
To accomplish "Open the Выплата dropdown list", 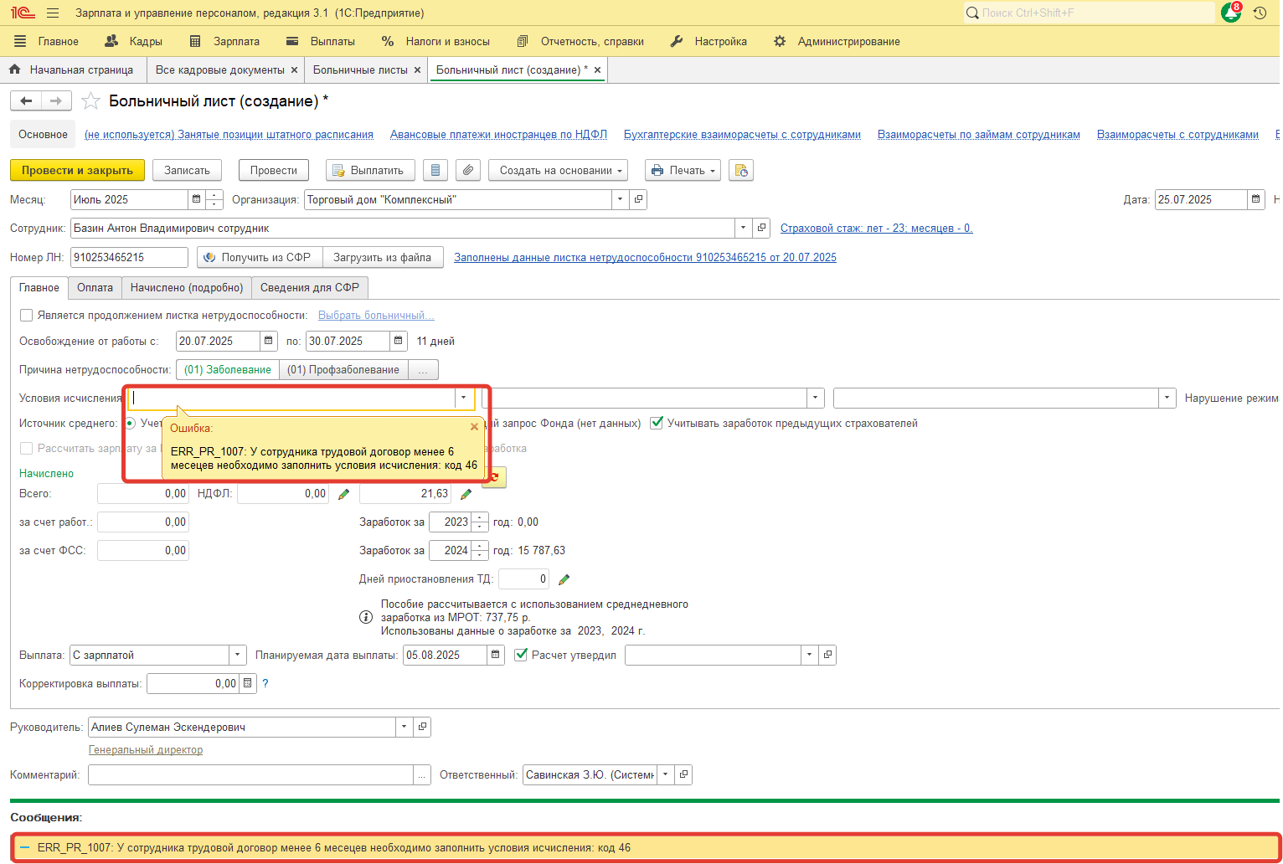I will pos(238,655).
